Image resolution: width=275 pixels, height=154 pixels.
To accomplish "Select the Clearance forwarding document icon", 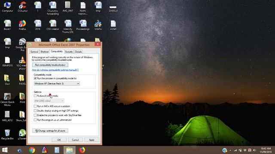I will coord(52,9).
